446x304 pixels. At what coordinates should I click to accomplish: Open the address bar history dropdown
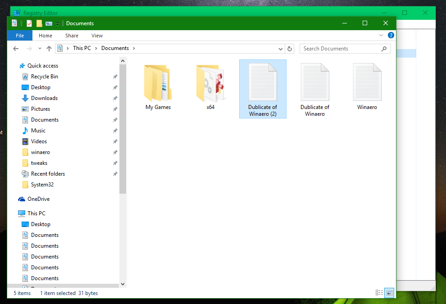click(x=280, y=48)
